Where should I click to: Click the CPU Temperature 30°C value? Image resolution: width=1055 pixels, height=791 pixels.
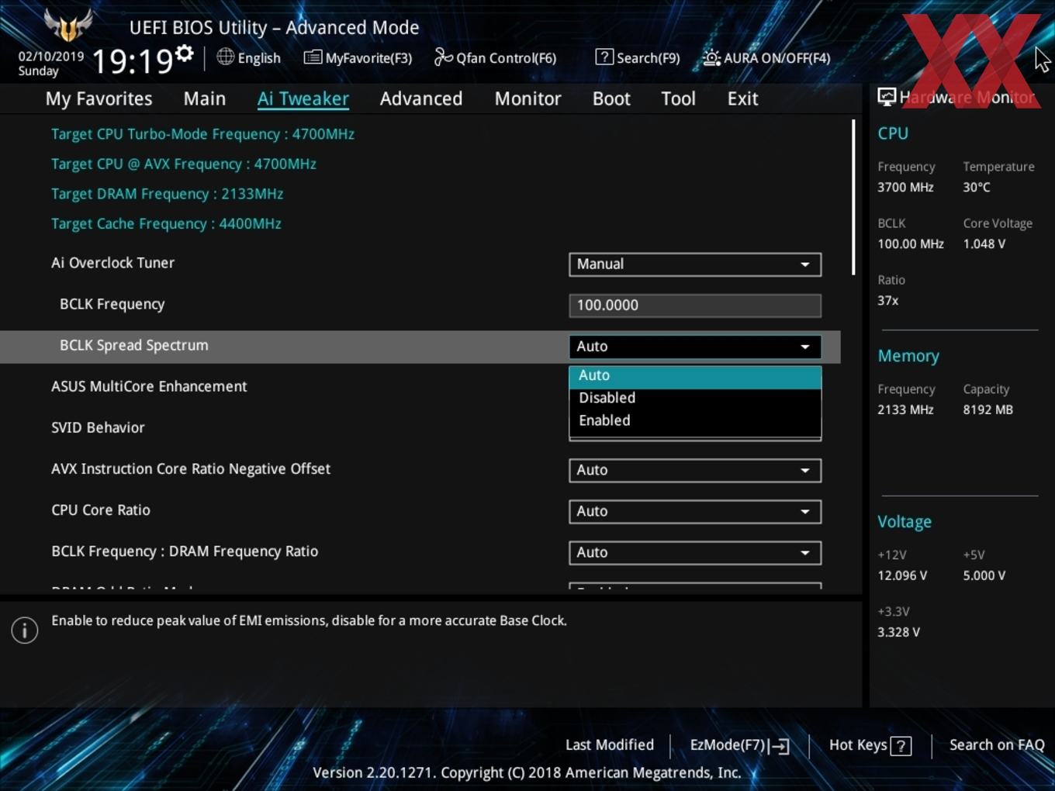[977, 188]
